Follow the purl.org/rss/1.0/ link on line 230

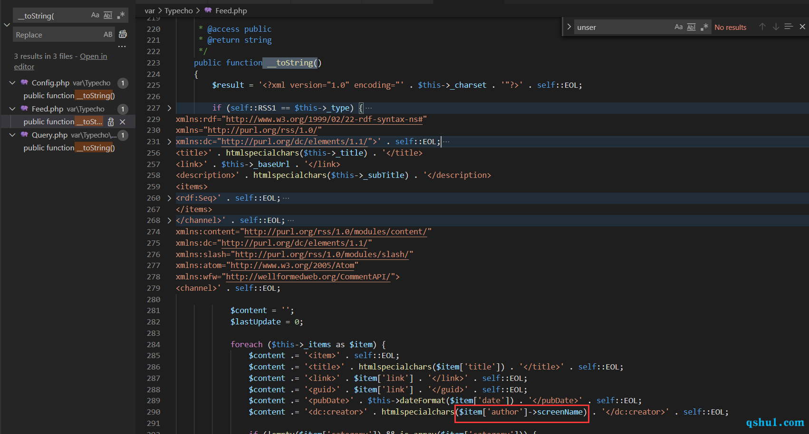click(x=262, y=130)
